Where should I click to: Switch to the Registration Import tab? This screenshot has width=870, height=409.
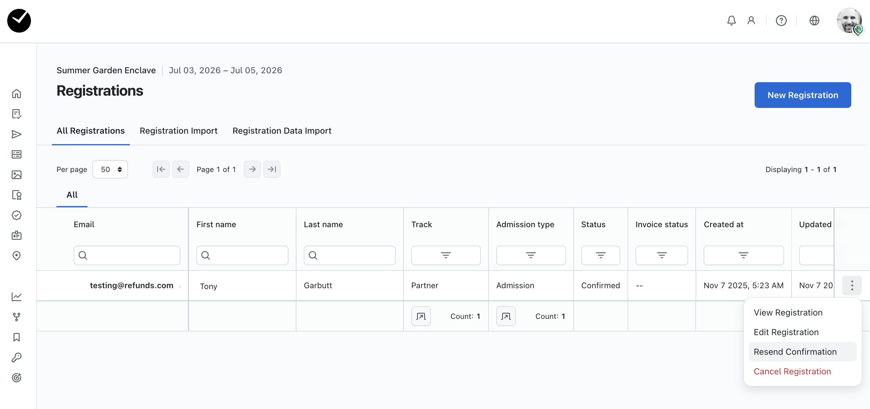click(178, 131)
